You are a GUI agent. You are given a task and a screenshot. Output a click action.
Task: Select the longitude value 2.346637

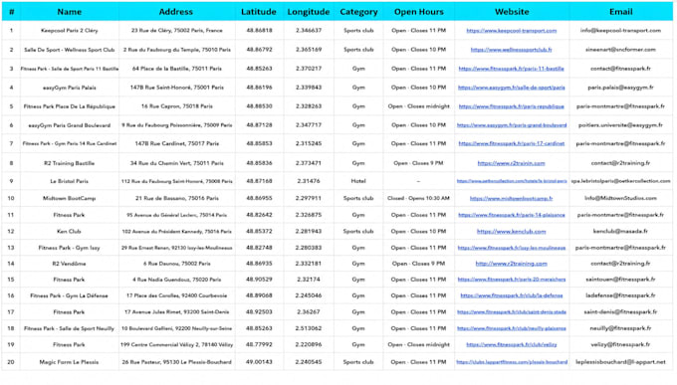pos(309,31)
